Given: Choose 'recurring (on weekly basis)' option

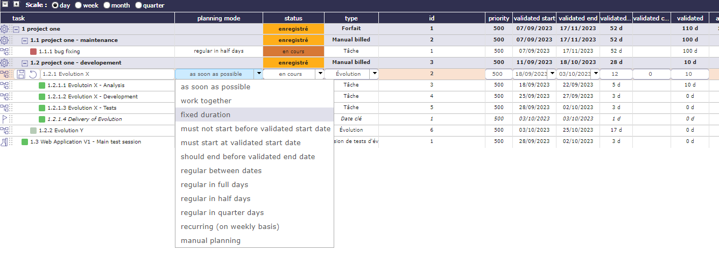Looking at the screenshot, I should [x=255, y=226].
